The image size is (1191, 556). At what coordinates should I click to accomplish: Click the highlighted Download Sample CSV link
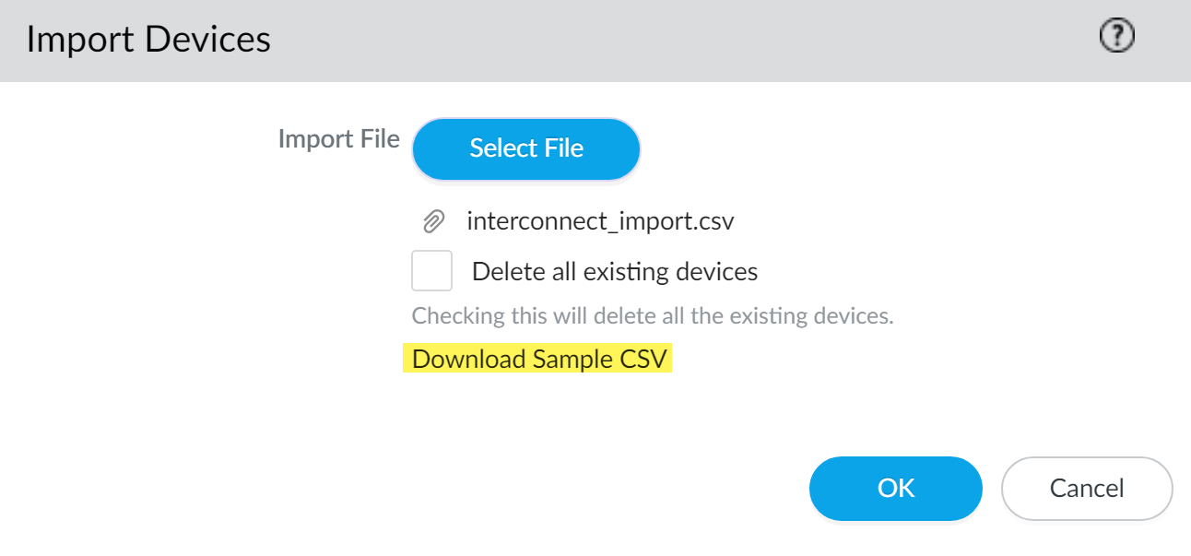tap(538, 359)
